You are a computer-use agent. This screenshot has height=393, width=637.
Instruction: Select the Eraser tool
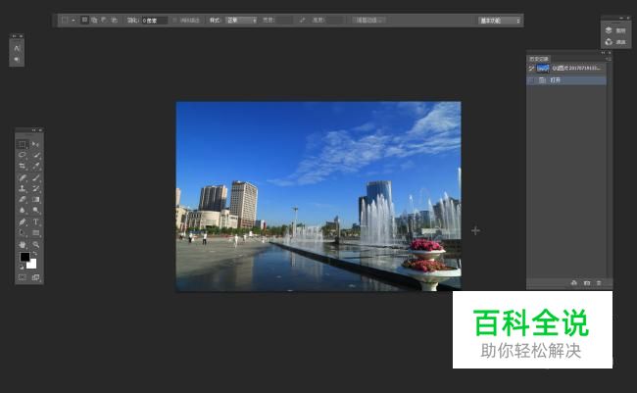pos(23,199)
